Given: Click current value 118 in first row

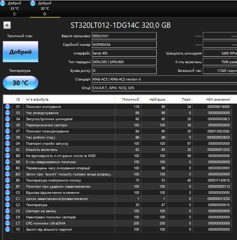Looking at the screenshot, I should pyautogui.click(x=136, y=107).
